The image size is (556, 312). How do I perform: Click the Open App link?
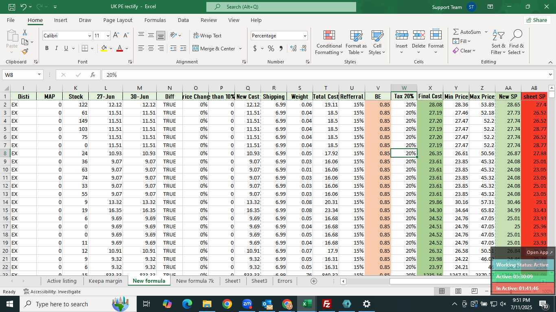coord(540,252)
